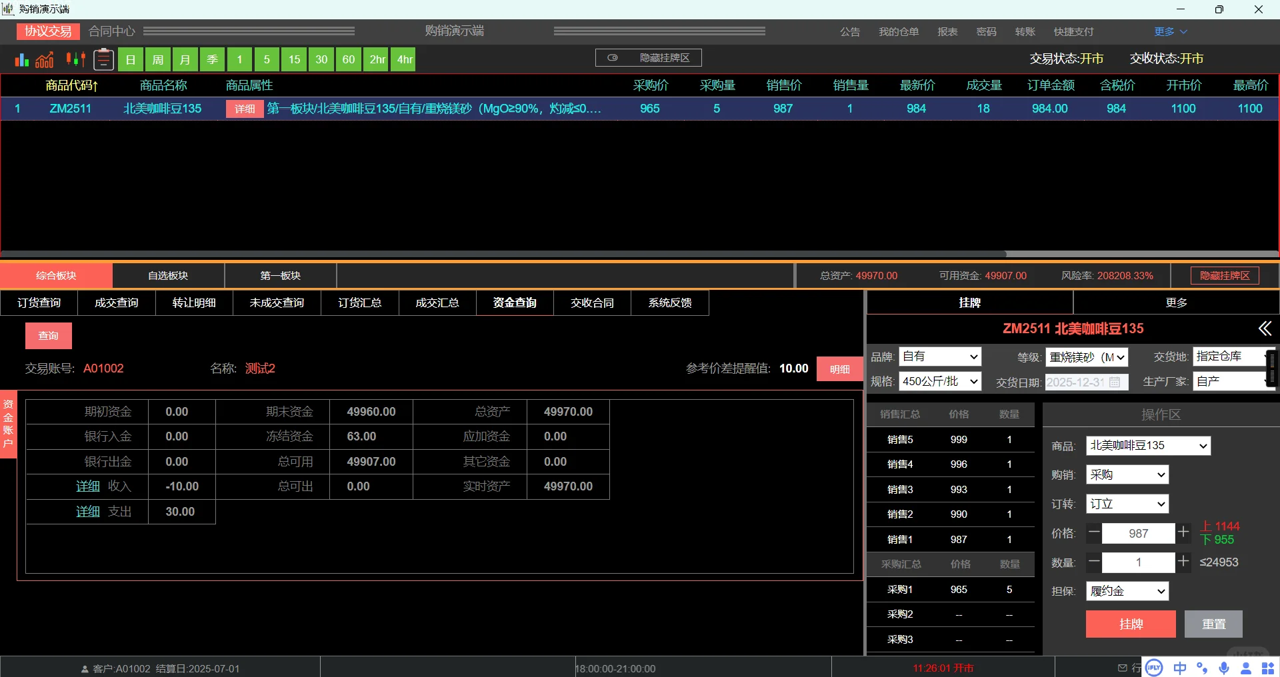The height and width of the screenshot is (677, 1280).
Task: Select the 月 (monthly) period button
Action: 185,59
